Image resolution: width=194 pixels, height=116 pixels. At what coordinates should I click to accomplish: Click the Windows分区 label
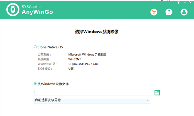point(48,64)
